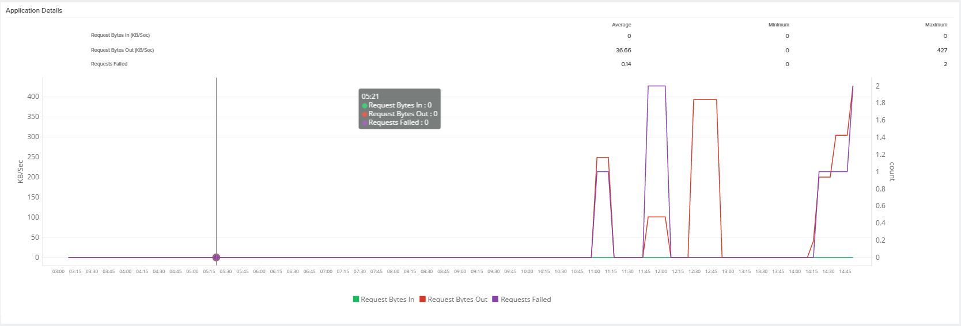Click the Maximum column header
The image size is (961, 326).
pyautogui.click(x=936, y=25)
